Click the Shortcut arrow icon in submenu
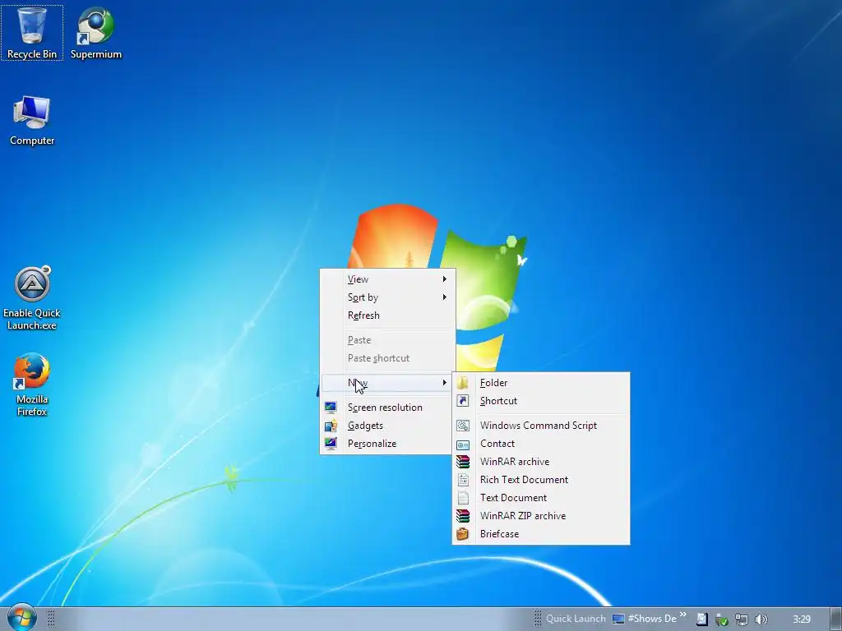The width and height of the screenshot is (842, 631). point(462,401)
